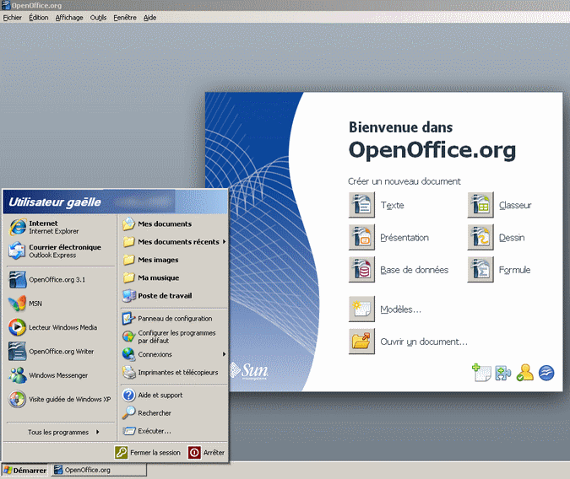Expand the Connexions submenu
This screenshot has height=479, width=570.
point(174,354)
